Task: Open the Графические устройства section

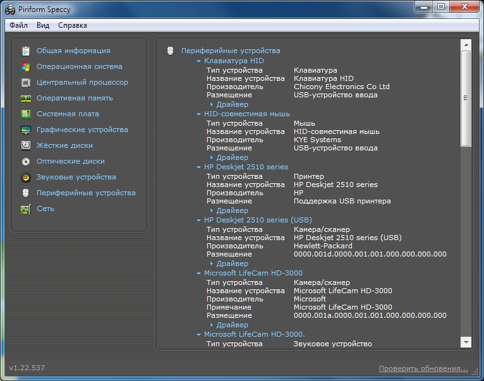Action: click(x=82, y=130)
